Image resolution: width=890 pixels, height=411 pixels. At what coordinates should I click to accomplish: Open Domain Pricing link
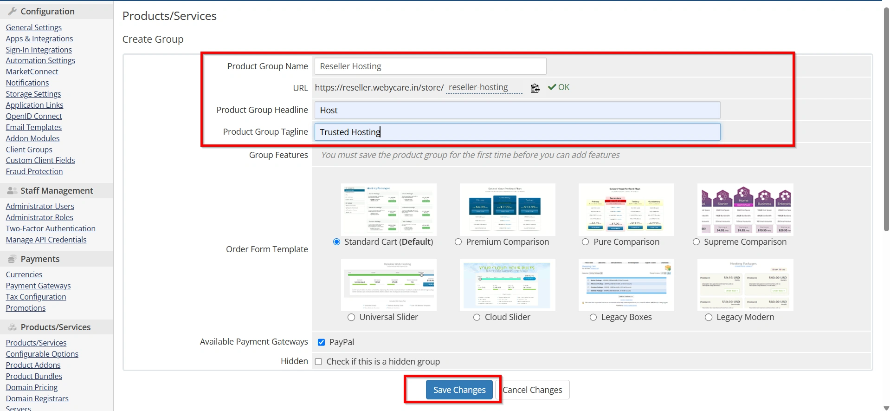[x=32, y=387]
